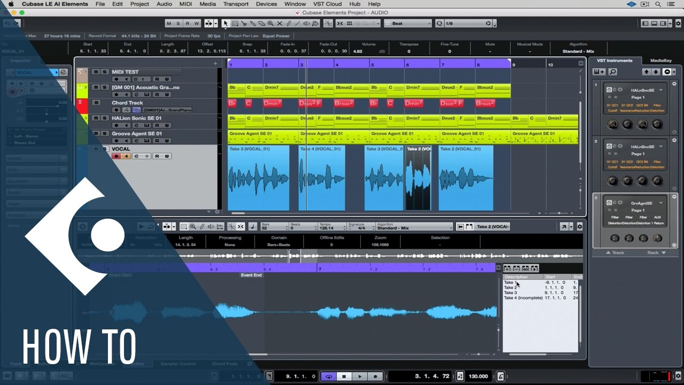684x385 pixels.
Task: Open the Audio menu
Action: tap(164, 4)
